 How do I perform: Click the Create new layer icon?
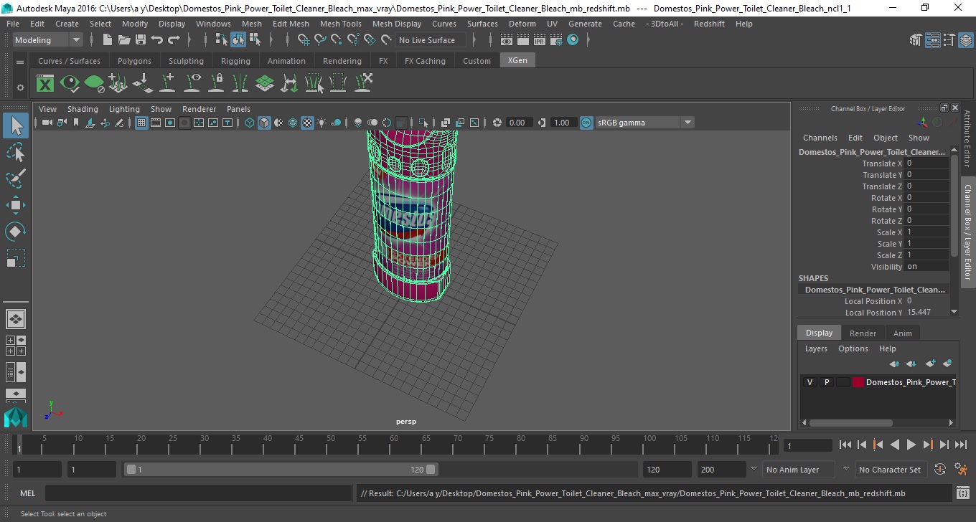(930, 364)
